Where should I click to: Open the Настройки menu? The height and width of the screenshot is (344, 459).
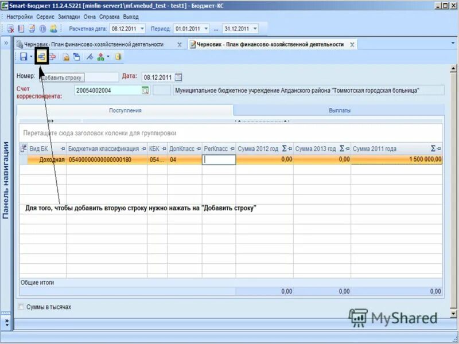coord(20,17)
